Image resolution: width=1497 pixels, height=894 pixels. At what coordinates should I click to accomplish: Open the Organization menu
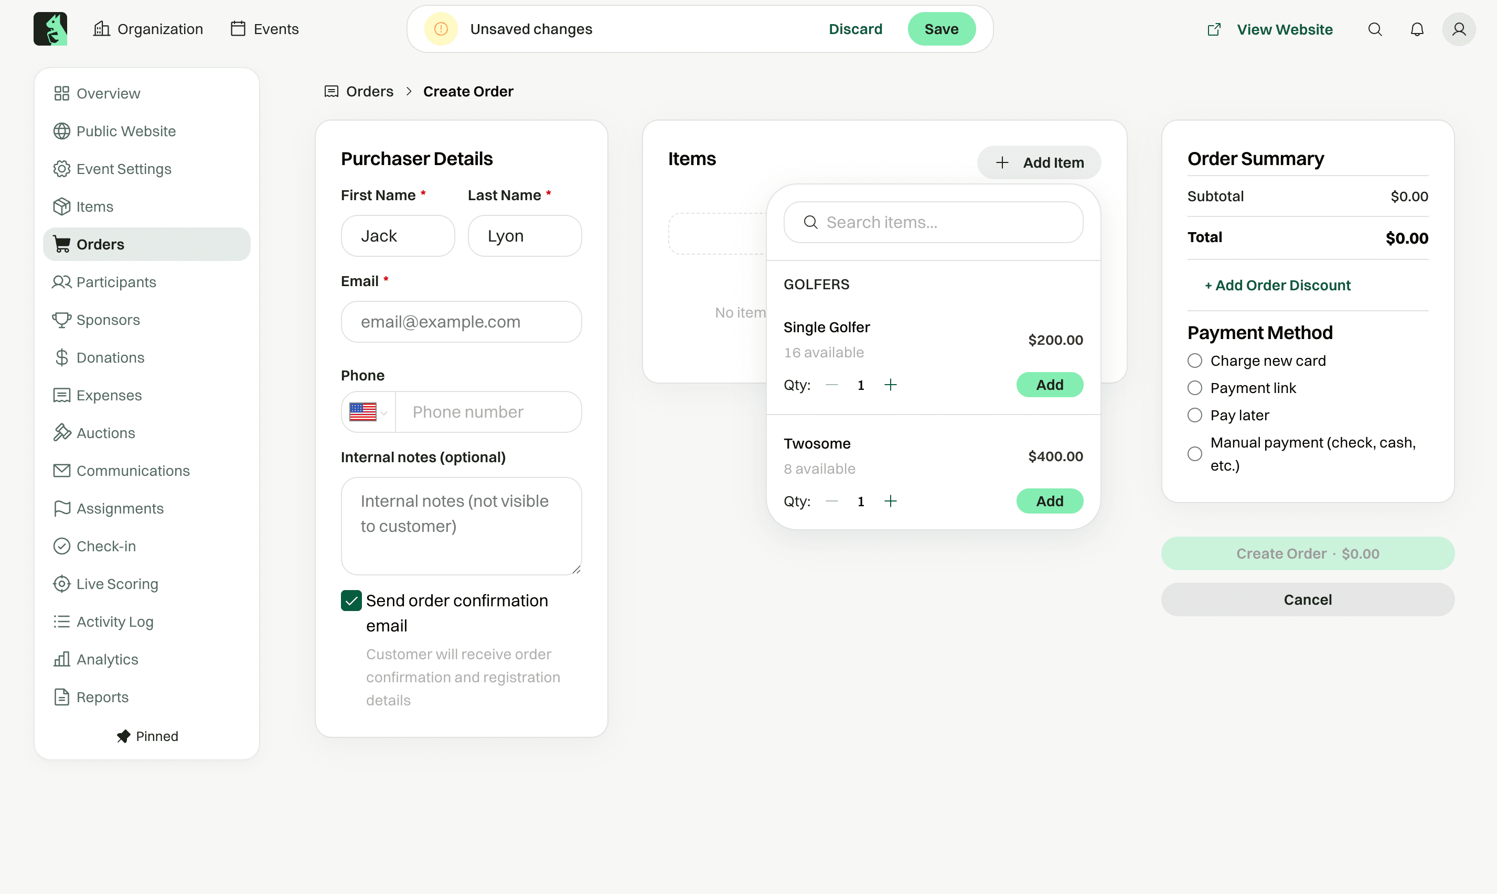point(148,29)
